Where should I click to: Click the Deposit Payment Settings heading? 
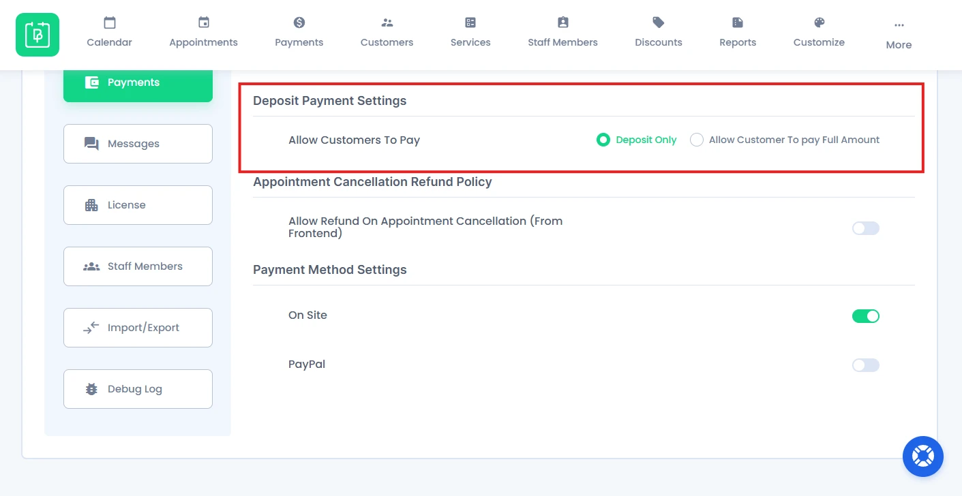pos(330,101)
